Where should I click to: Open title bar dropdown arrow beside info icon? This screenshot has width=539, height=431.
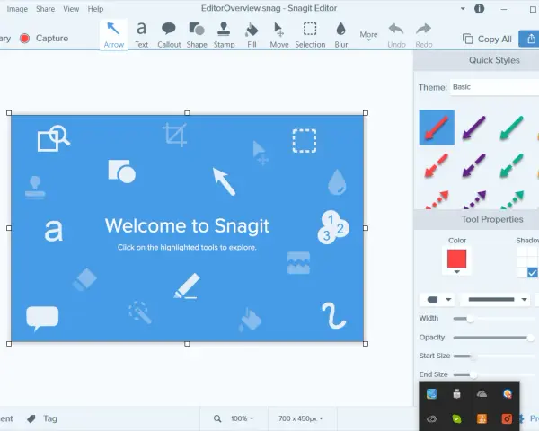tap(463, 9)
